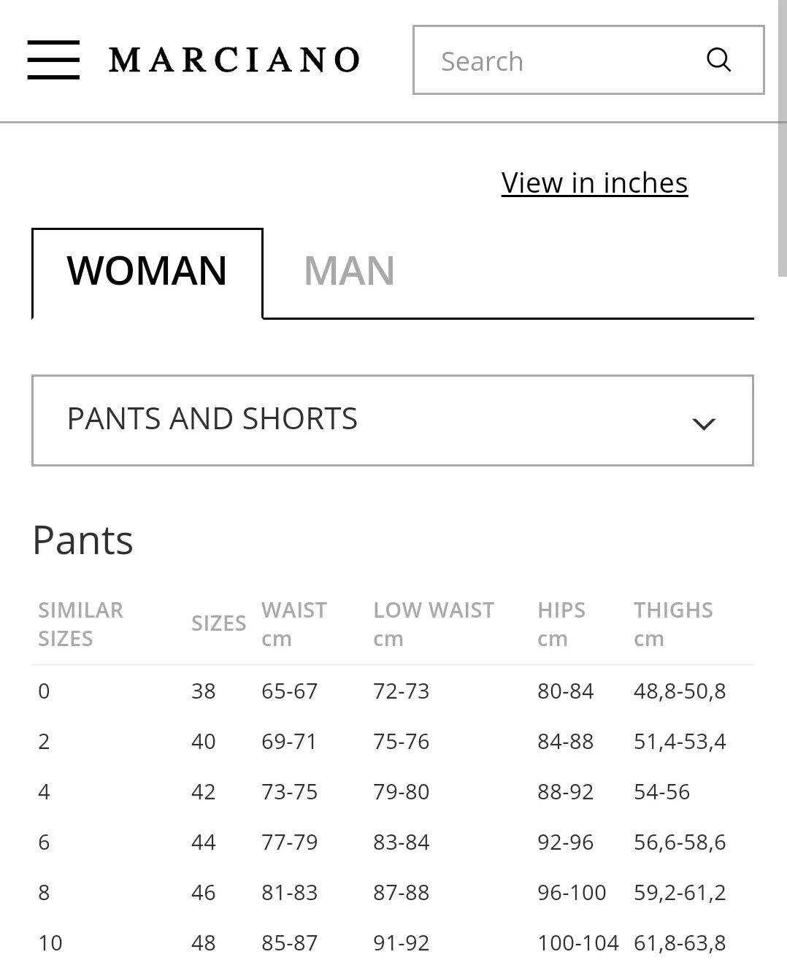
Task: Select the size 38 table row
Action: [393, 691]
